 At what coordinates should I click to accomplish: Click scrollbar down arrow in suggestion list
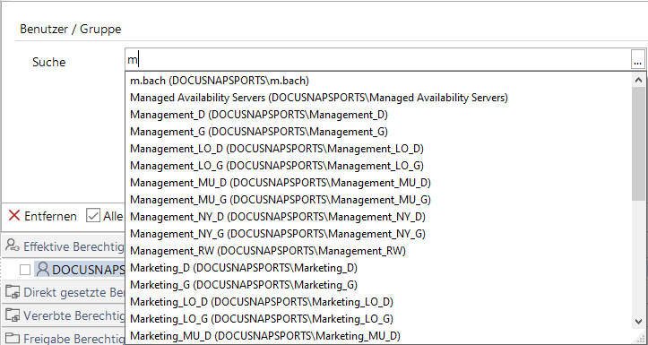(x=638, y=321)
